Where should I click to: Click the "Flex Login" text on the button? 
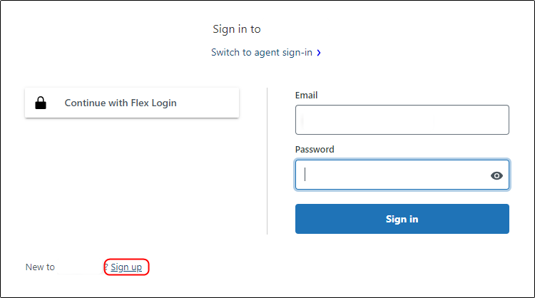click(x=153, y=103)
